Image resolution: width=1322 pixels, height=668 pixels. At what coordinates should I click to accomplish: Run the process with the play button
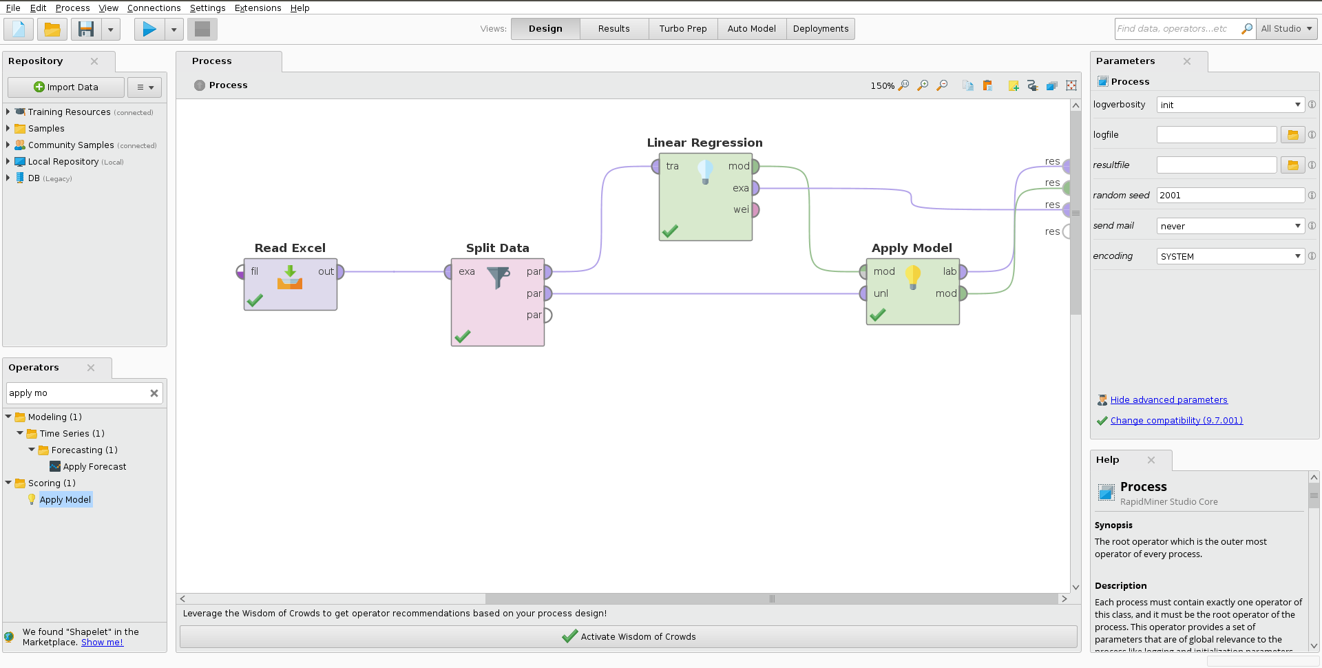tap(149, 29)
